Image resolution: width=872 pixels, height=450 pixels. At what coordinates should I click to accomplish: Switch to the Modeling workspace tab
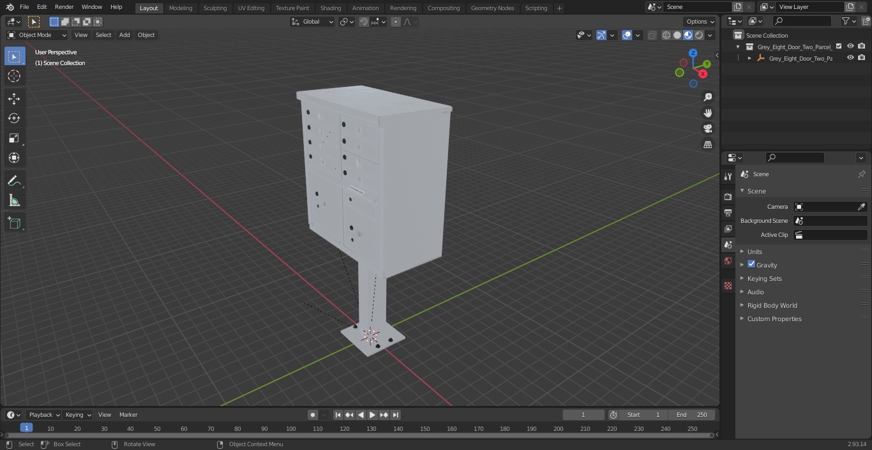[181, 8]
